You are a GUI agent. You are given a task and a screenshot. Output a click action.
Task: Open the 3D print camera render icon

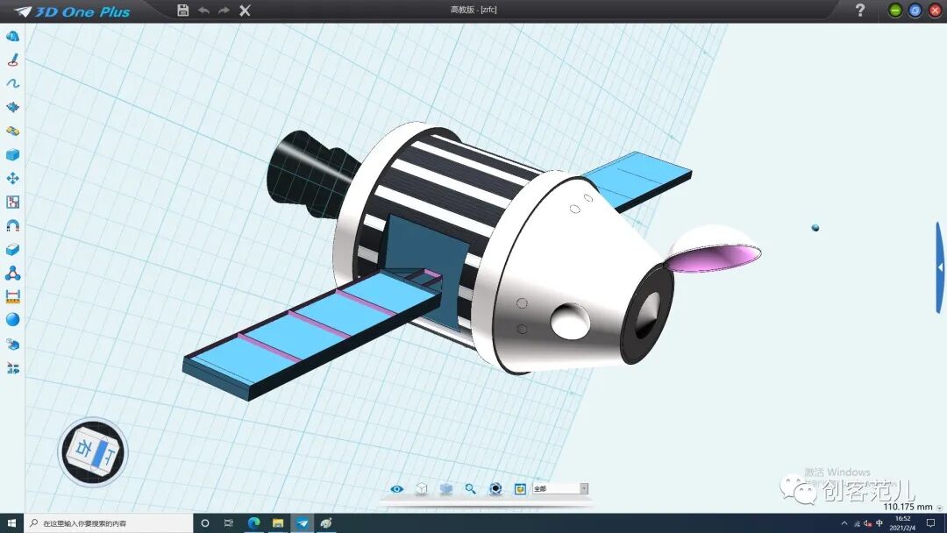tap(495, 489)
